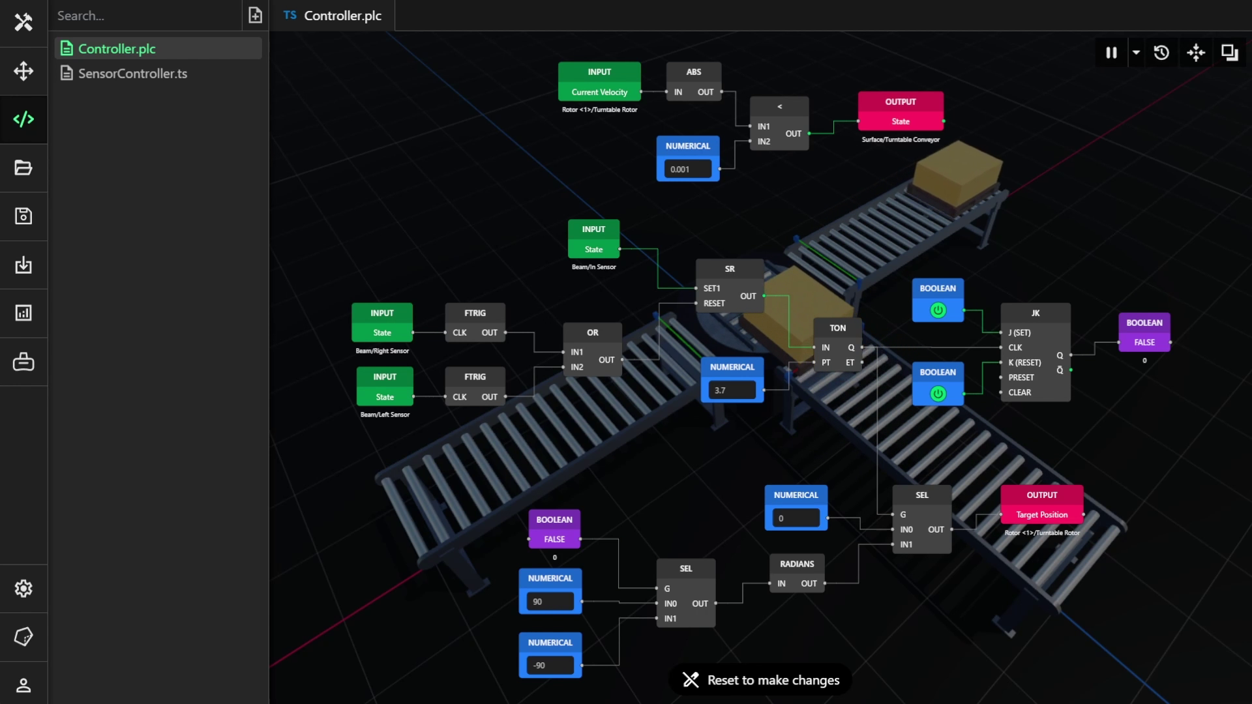Open the code editor panel icon
The width and height of the screenshot is (1252, 704).
click(x=23, y=119)
